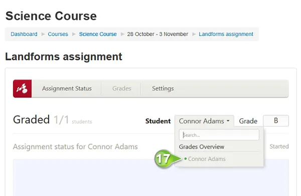Screen dimensions: 301x196
Task: Open the Courses breadcrumb link
Action: click(x=58, y=34)
